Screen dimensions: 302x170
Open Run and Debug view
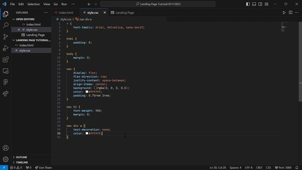6,48
